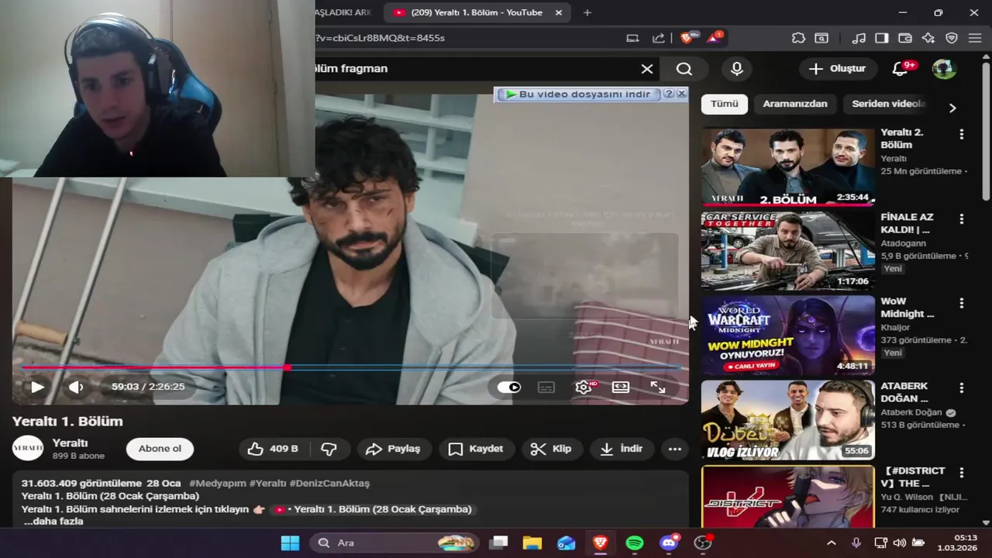Select the Tümü filter chip
Viewport: 992px width, 558px height.
point(725,104)
